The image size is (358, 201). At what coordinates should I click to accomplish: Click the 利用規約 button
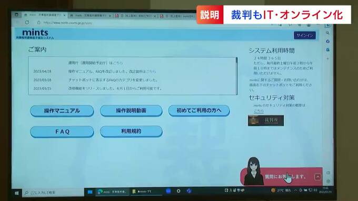click(x=131, y=132)
